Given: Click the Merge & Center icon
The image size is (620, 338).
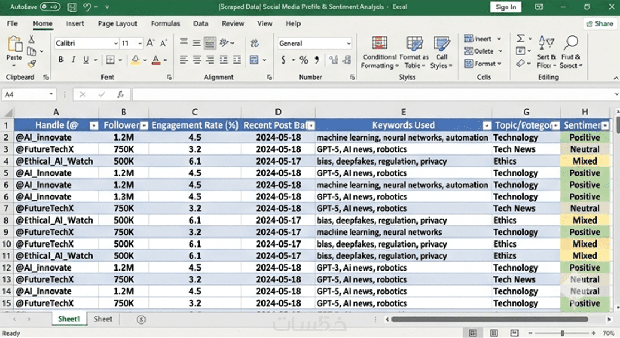Looking at the screenshot, I should tap(254, 60).
